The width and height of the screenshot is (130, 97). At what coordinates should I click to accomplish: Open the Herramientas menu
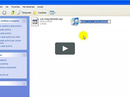(x=28, y=7)
